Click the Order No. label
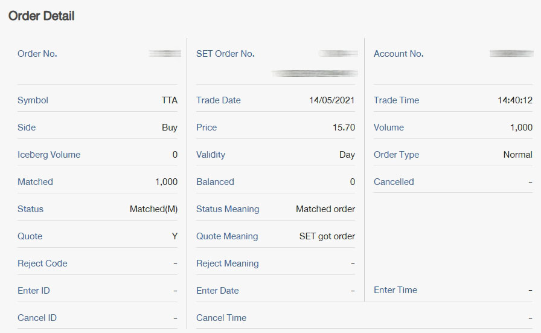Viewport: 541px width, 333px height. tap(37, 54)
